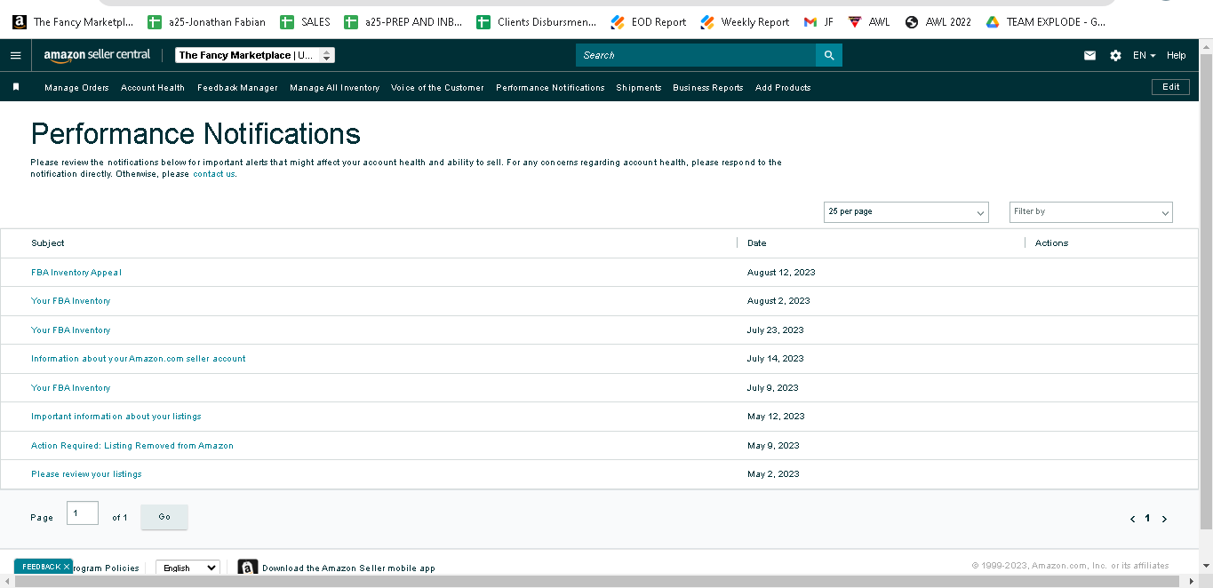
Task: Open the Weekly Report bookmark
Action: click(x=745, y=22)
